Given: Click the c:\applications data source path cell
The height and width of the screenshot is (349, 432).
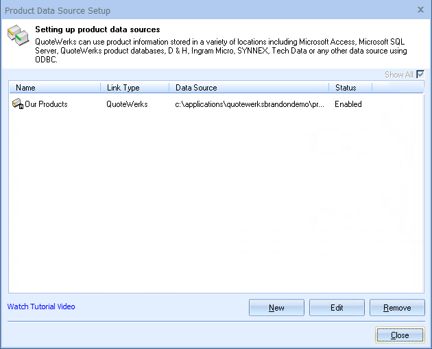Looking at the screenshot, I should point(250,104).
